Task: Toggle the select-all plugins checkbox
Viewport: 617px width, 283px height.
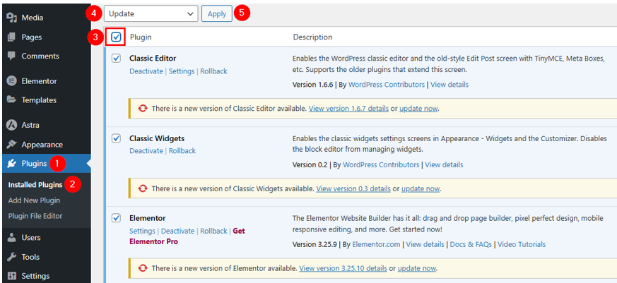Action: 116,37
